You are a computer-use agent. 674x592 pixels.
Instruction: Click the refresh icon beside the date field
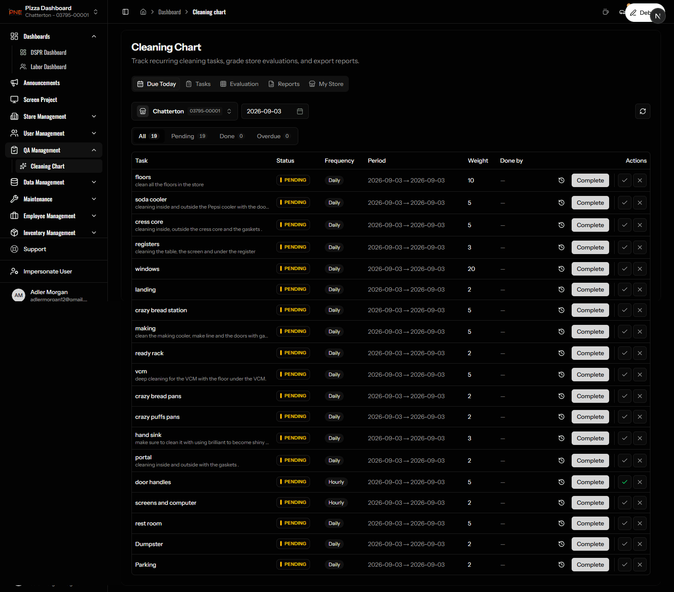[x=643, y=111]
